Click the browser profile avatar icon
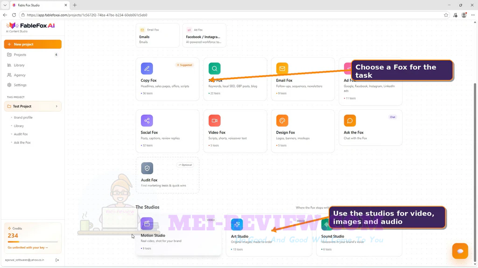This screenshot has width=478, height=268. (x=464, y=15)
